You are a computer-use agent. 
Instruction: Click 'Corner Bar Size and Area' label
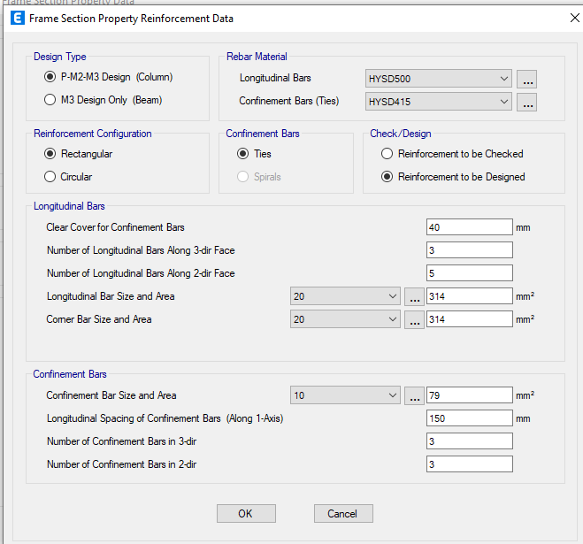tap(99, 319)
